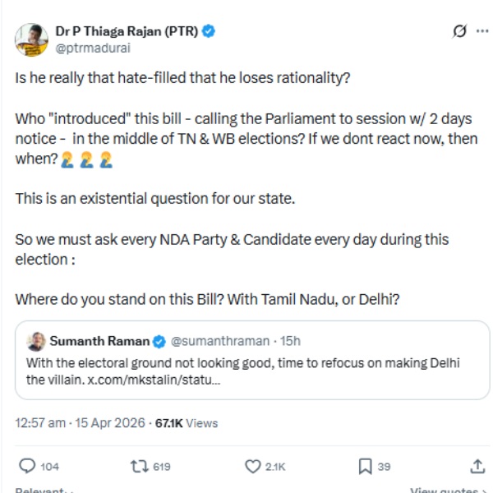Open the tweet's more options menu

click(x=481, y=32)
